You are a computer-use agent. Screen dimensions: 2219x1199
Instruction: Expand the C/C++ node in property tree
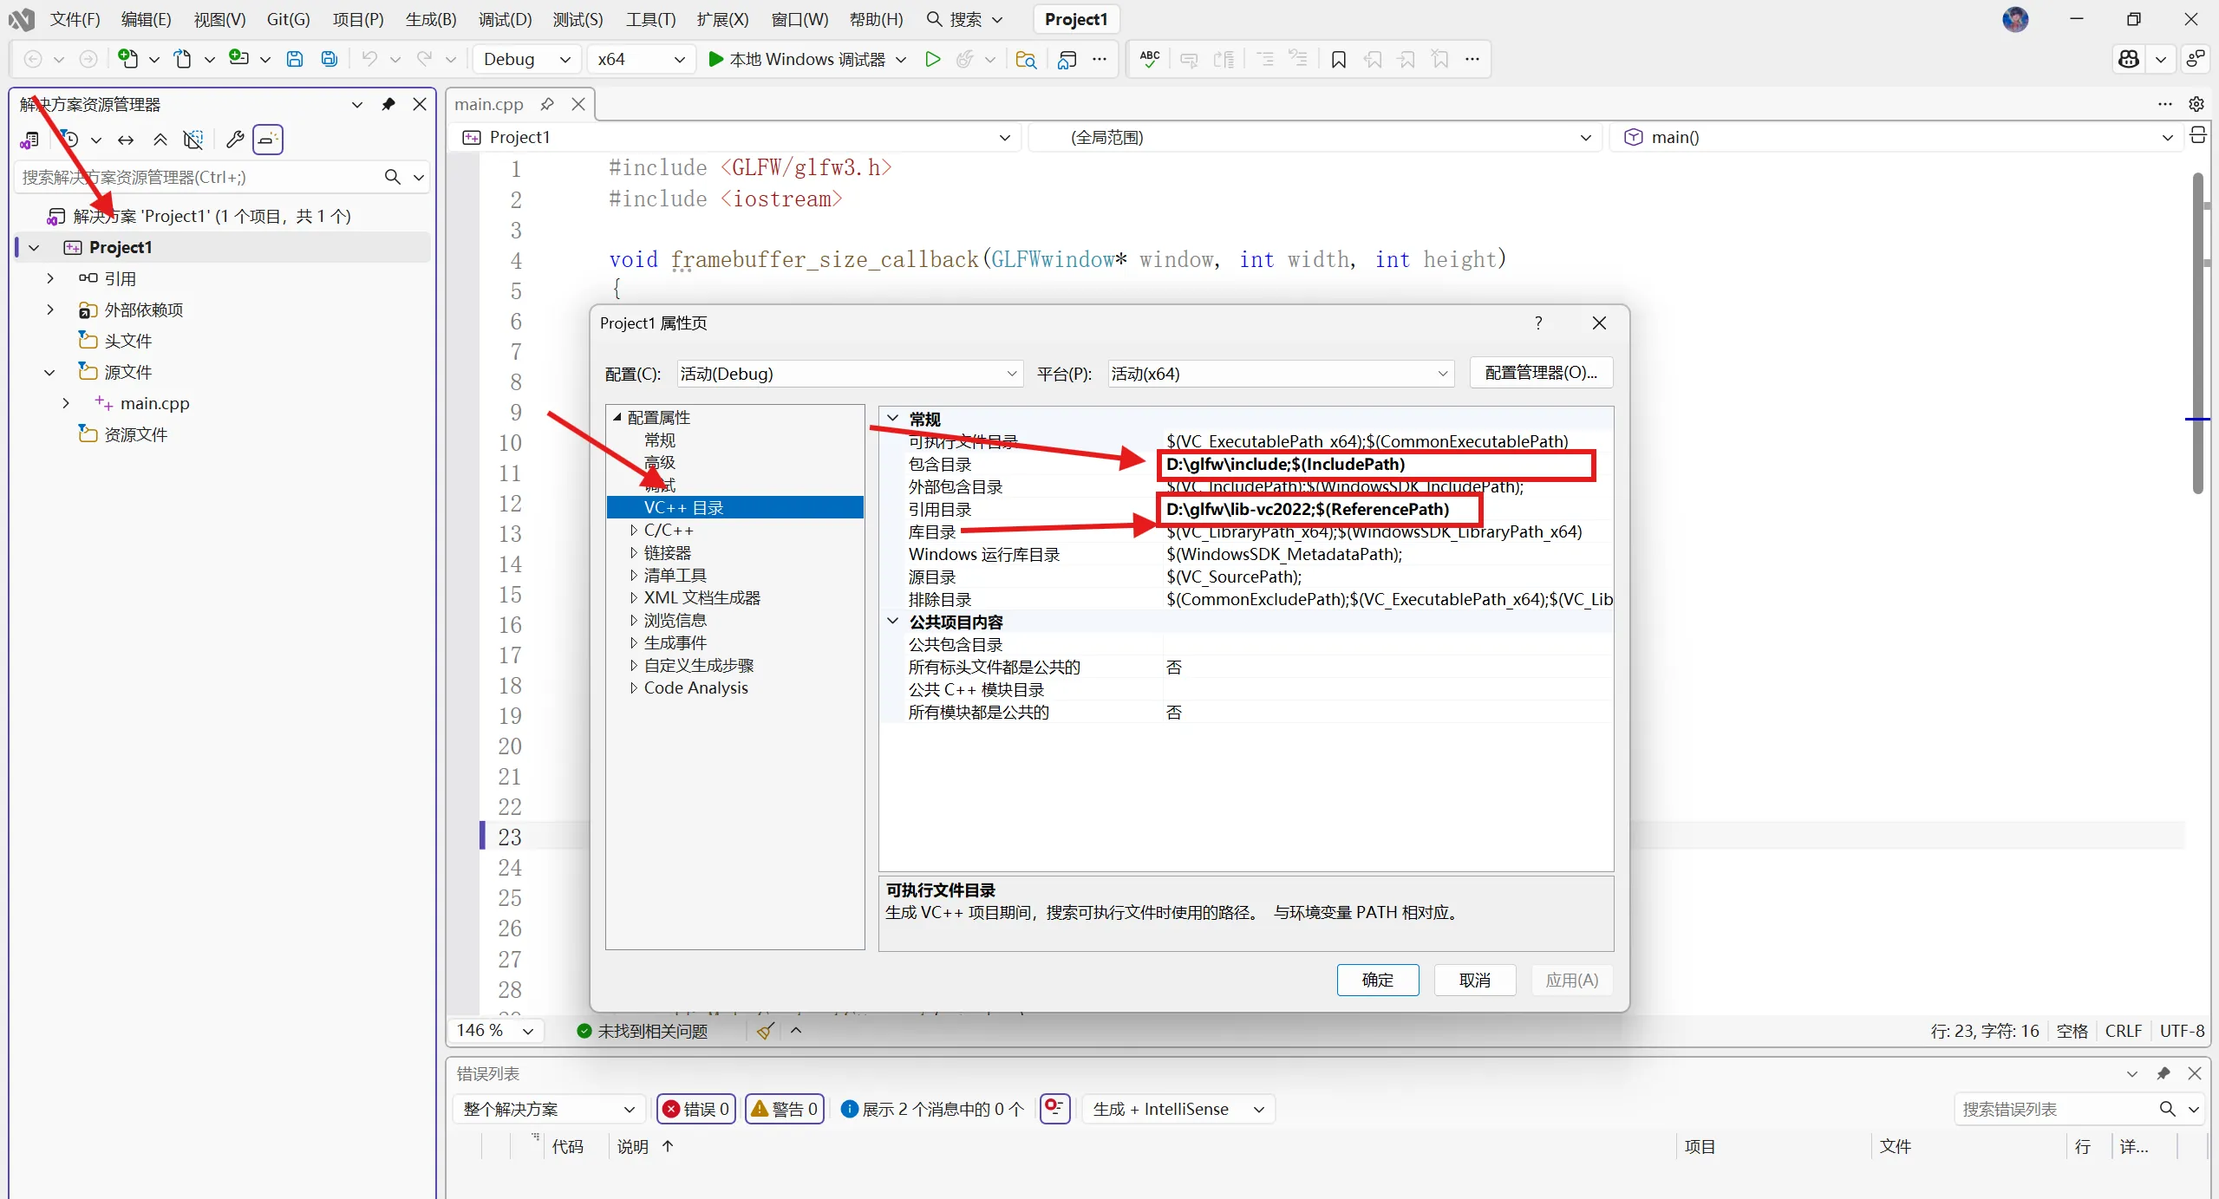pyautogui.click(x=634, y=530)
